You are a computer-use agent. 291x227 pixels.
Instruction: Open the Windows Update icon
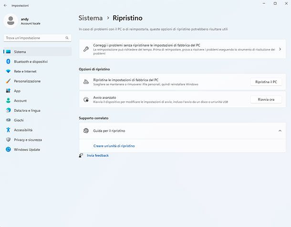tap(8, 150)
